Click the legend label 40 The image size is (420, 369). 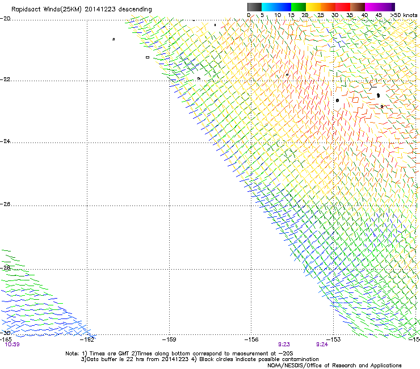pyautogui.click(x=364, y=15)
